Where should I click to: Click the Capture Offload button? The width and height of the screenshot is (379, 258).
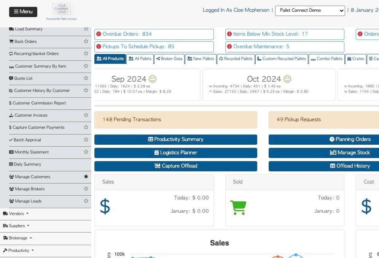tap(176, 166)
